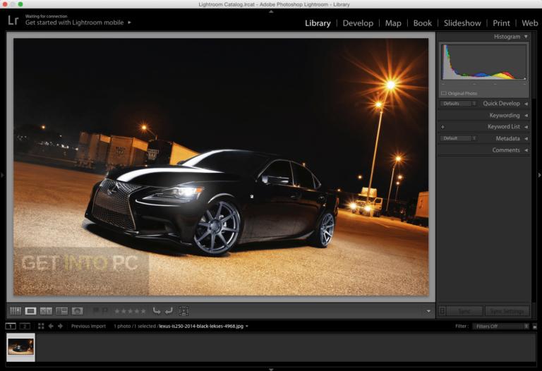The image size is (542, 371).
Task: Switch to Slideshow module
Action: (x=462, y=23)
